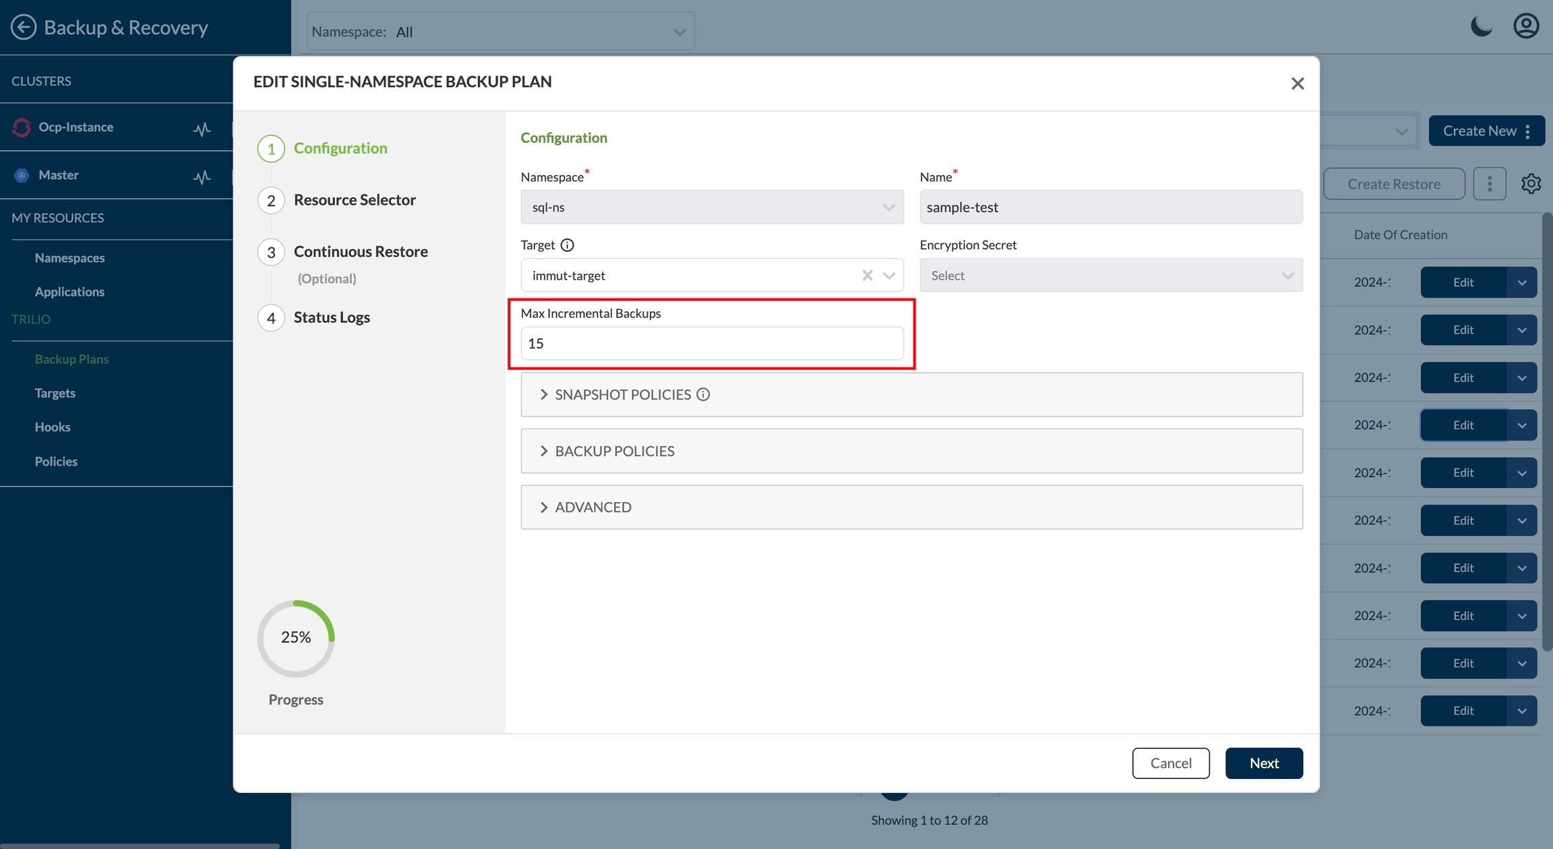Clear the immut-target selection with X
The image size is (1553, 849).
pos(867,276)
